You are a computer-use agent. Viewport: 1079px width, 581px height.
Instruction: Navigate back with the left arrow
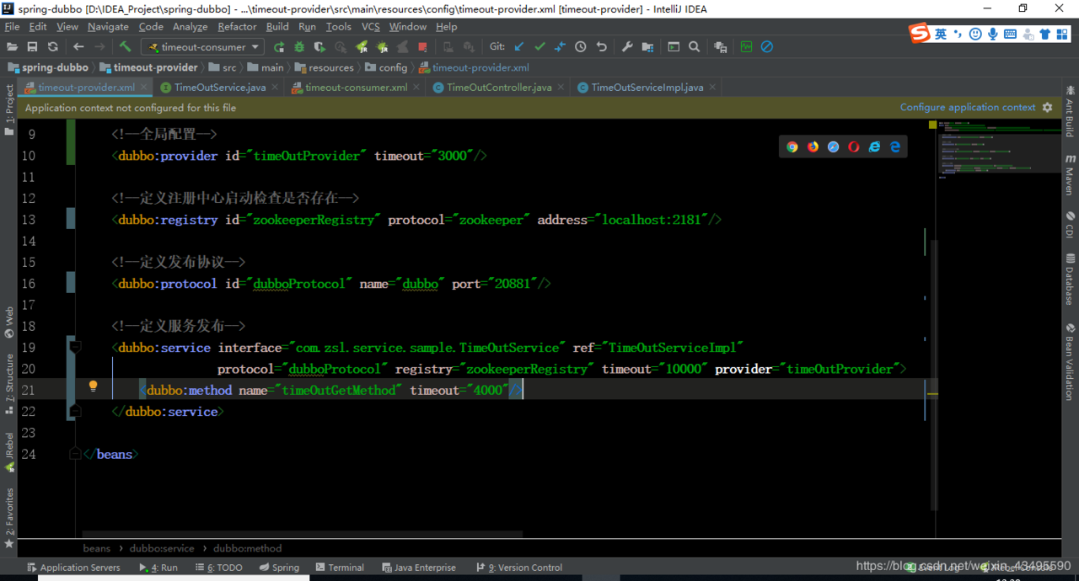coord(78,47)
